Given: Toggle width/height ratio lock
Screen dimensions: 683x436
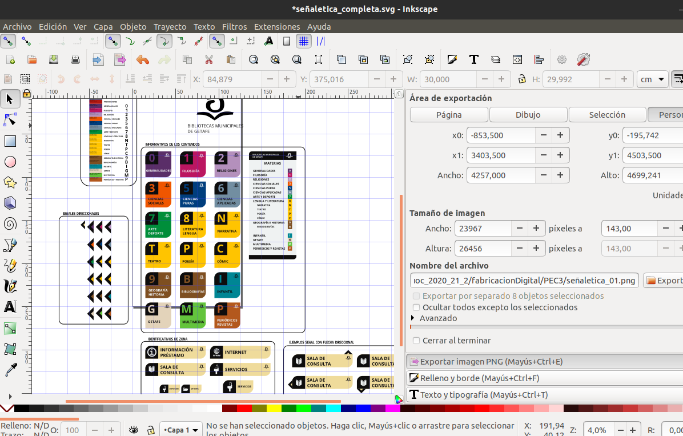Looking at the screenshot, I should [x=521, y=79].
